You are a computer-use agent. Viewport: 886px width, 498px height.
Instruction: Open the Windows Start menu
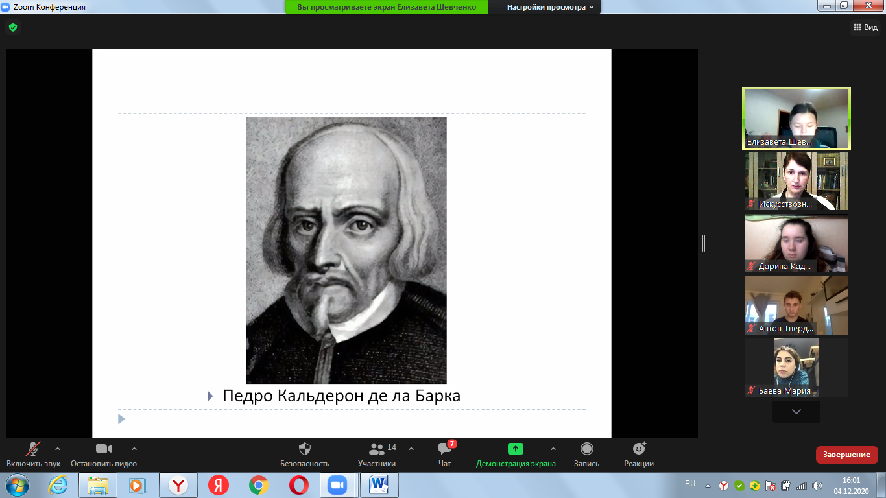point(18,485)
